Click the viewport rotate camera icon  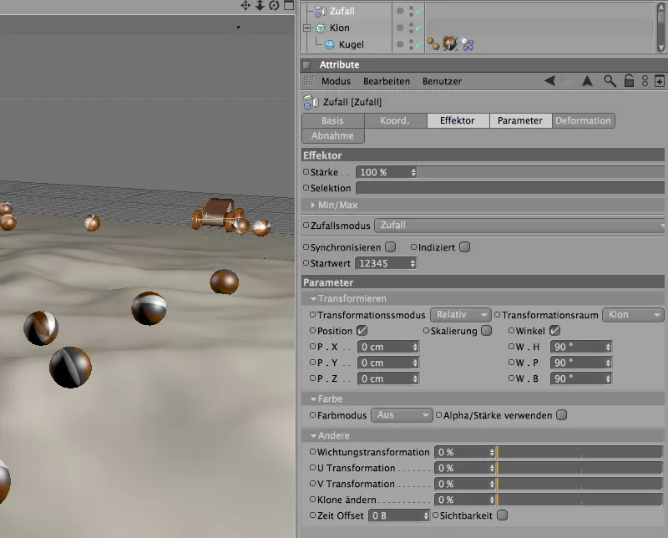272,6
